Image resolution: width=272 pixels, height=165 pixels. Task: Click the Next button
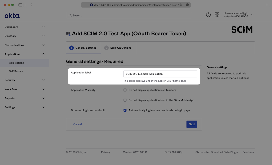[x=192, y=124]
